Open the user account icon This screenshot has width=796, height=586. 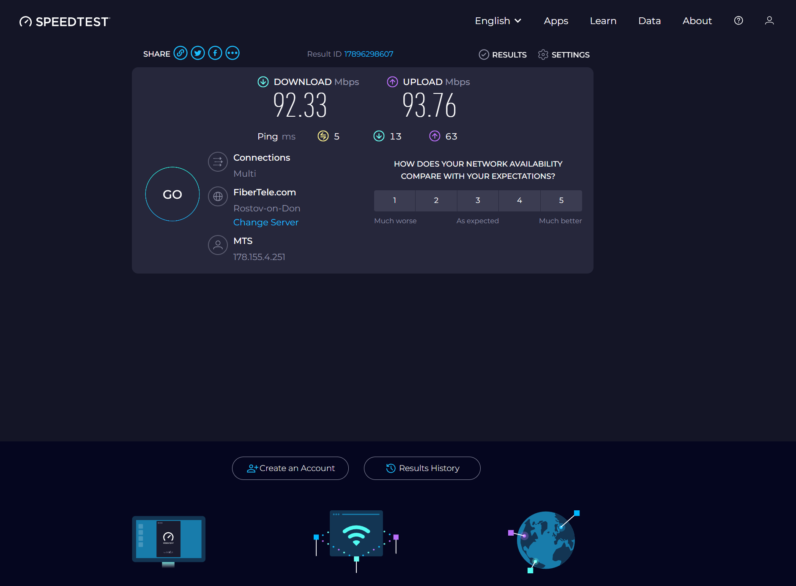click(769, 21)
